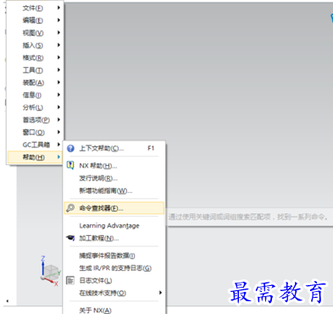The image size is (333, 319).
Task: Open the 编辑(E) menu
Action: click(35, 20)
